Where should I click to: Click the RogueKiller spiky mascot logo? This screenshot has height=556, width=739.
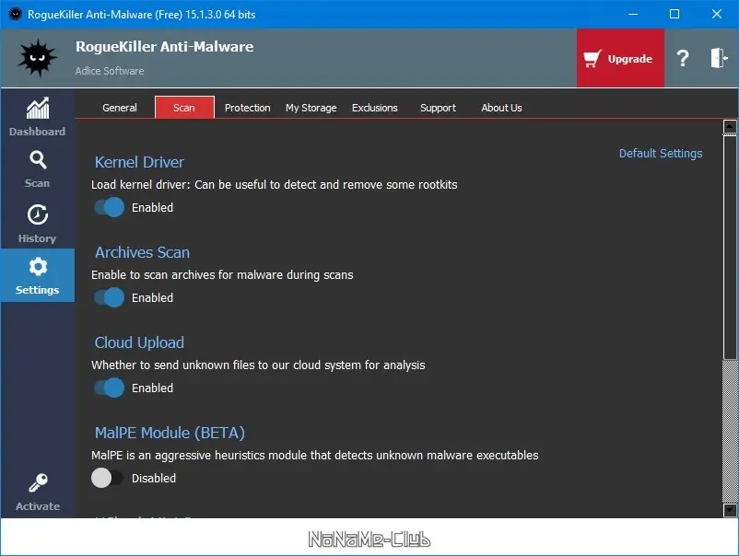click(x=37, y=58)
